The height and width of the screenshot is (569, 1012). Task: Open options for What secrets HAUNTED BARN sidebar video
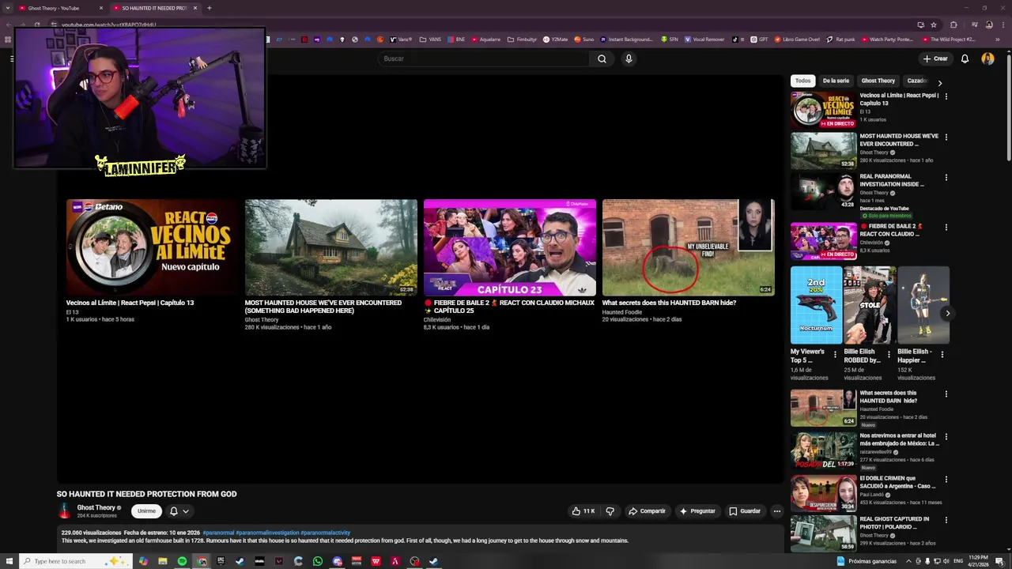(x=946, y=394)
